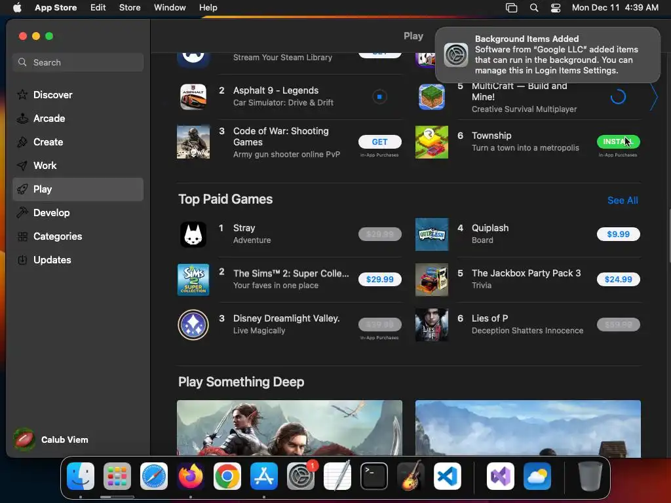Open App Store menu
671x503 pixels.
click(x=56, y=8)
